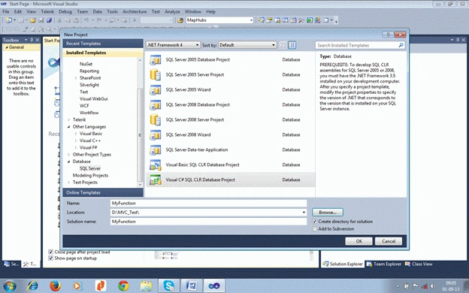Image resolution: width=469 pixels, height=293 pixels.
Task: Click the New Project toolbar icon
Action: pyautogui.click(x=9, y=20)
